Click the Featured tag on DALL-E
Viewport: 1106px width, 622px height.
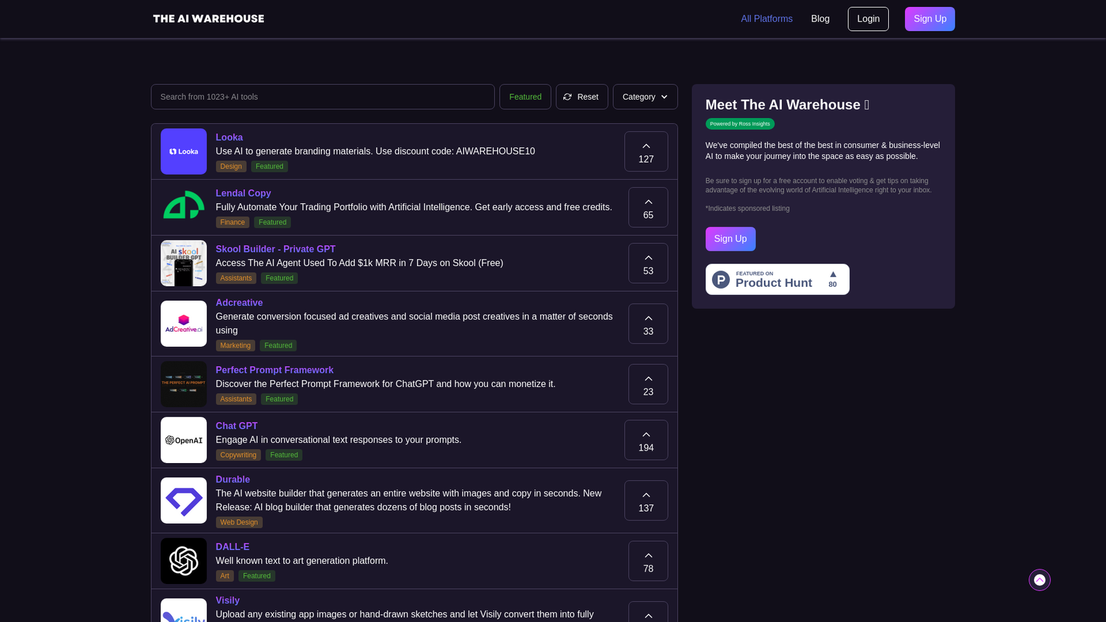(x=256, y=576)
